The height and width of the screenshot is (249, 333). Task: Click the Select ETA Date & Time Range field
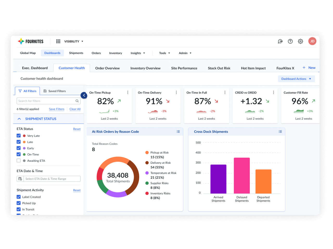[52, 179]
